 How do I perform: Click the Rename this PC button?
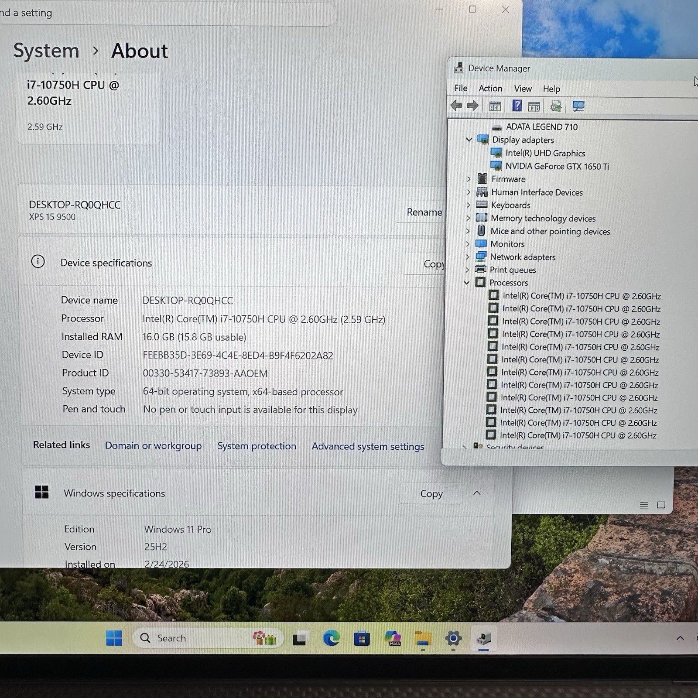(421, 212)
